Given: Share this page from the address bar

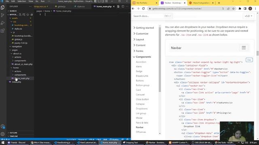Looking at the screenshot, I should point(228,8).
